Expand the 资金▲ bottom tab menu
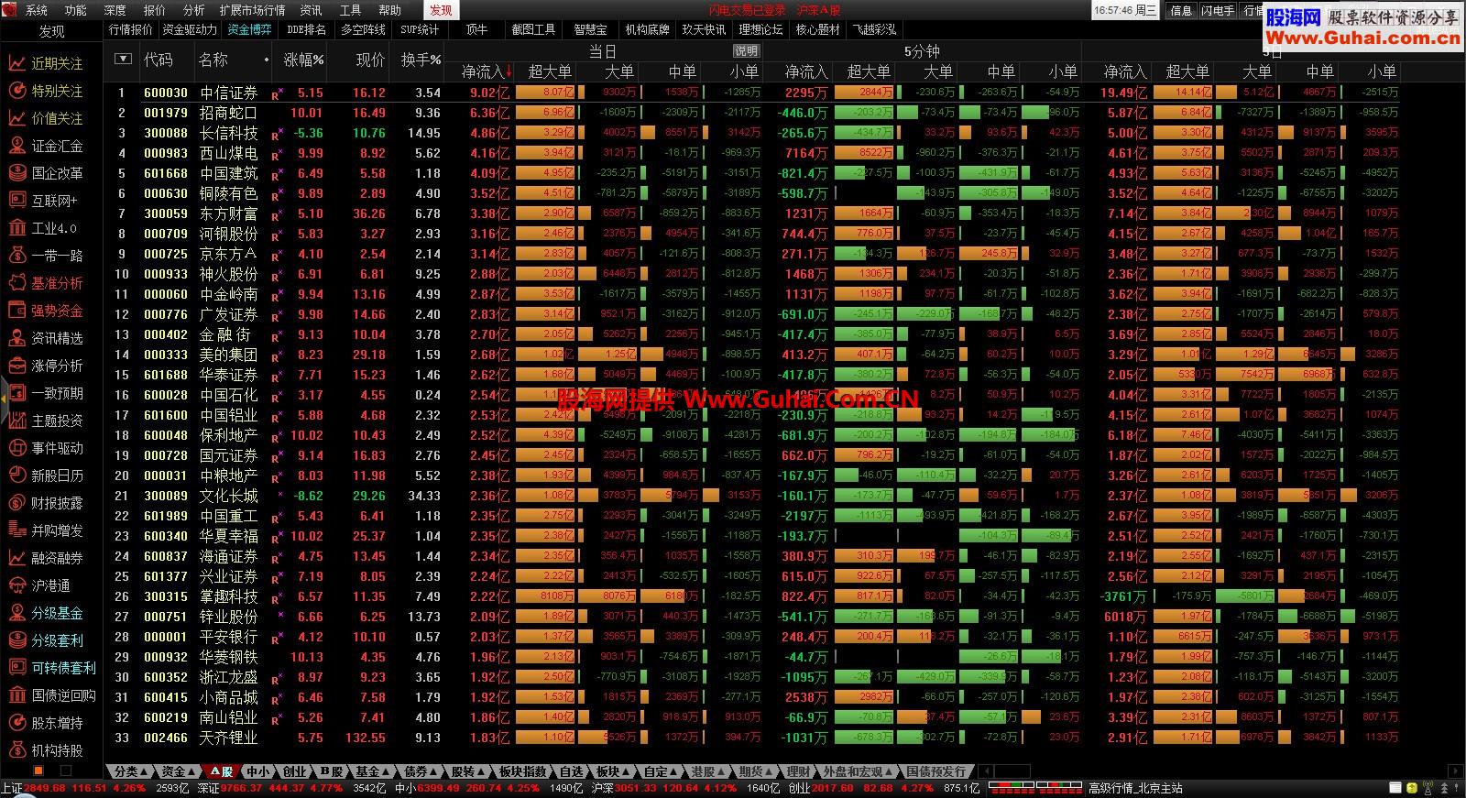1466x798 pixels. pos(178,772)
